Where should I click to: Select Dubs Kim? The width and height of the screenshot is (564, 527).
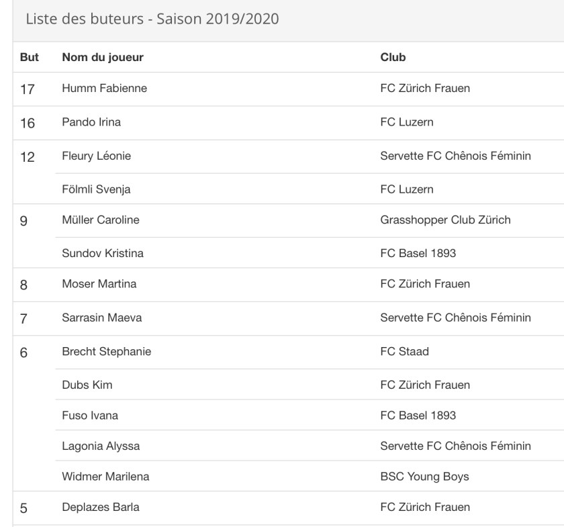87,385
